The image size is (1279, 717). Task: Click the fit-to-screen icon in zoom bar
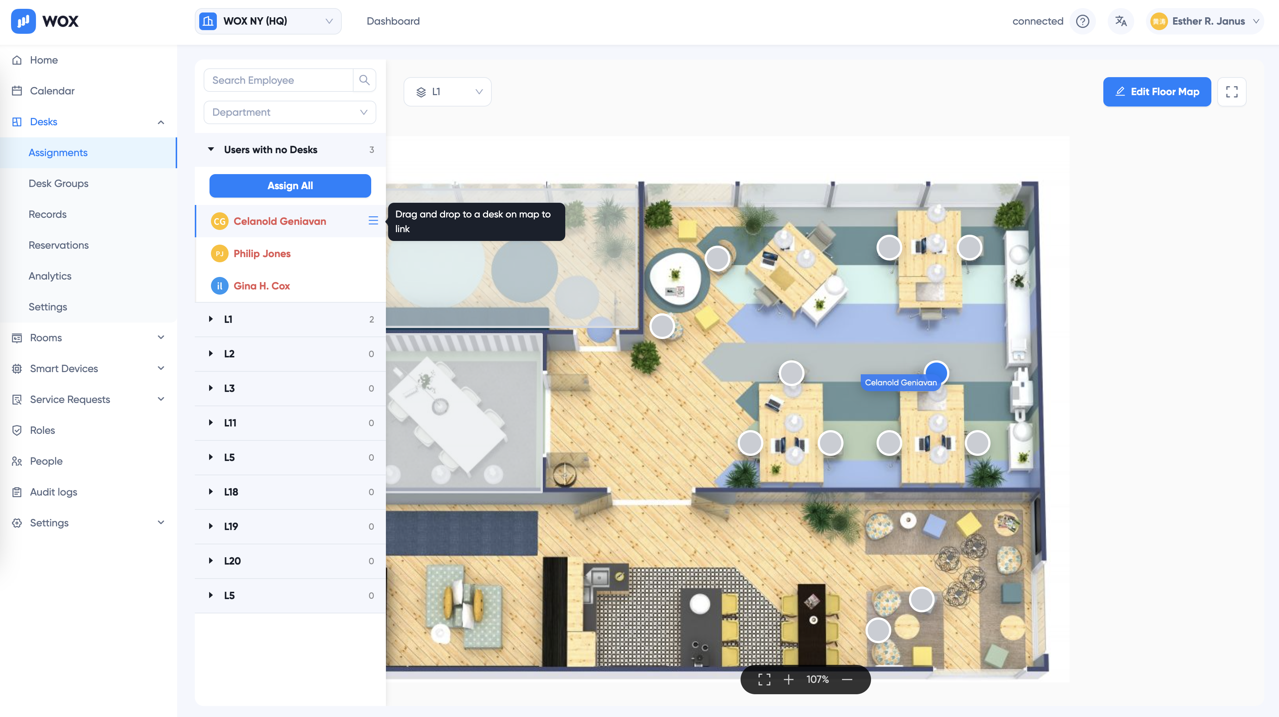coord(764,679)
